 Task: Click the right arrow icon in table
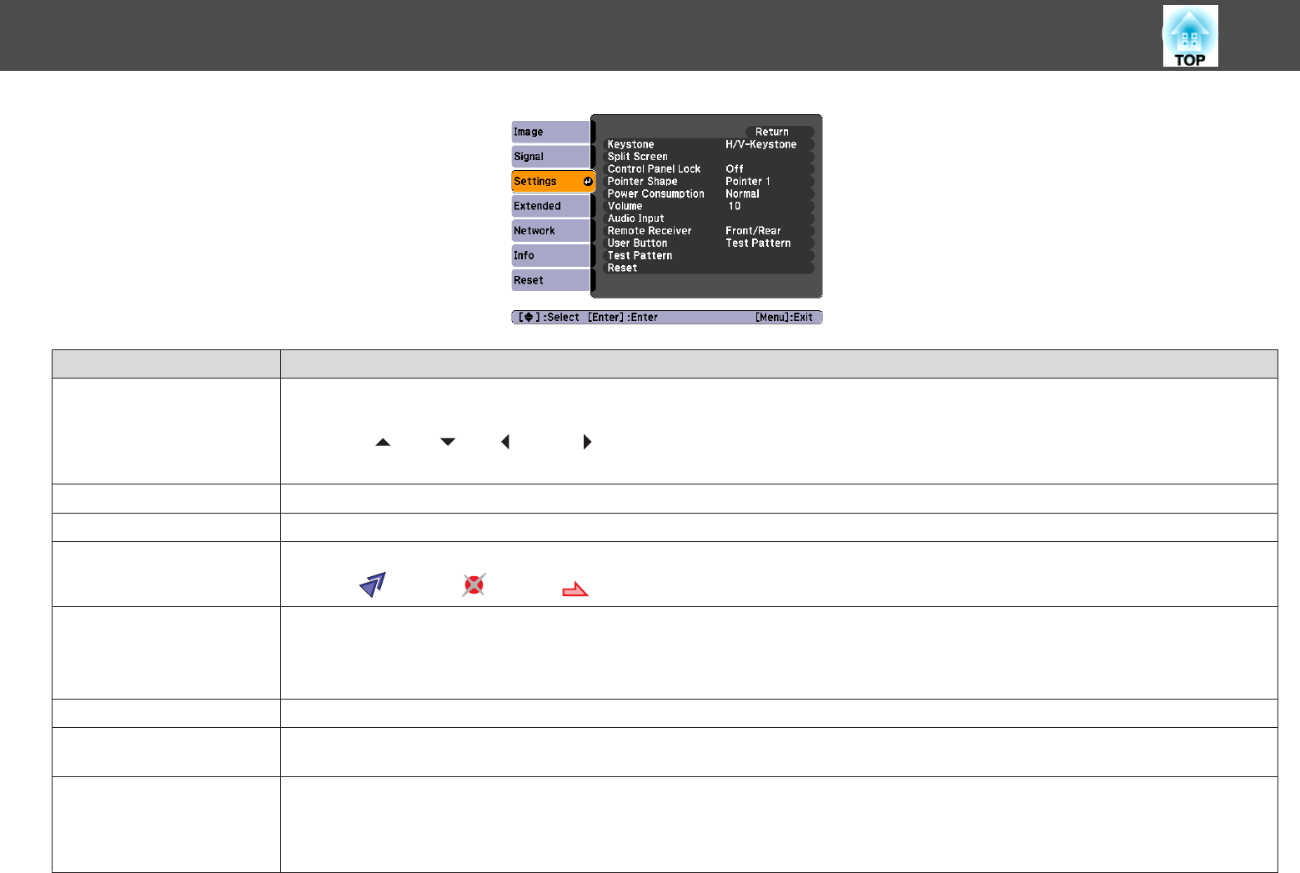click(x=587, y=442)
